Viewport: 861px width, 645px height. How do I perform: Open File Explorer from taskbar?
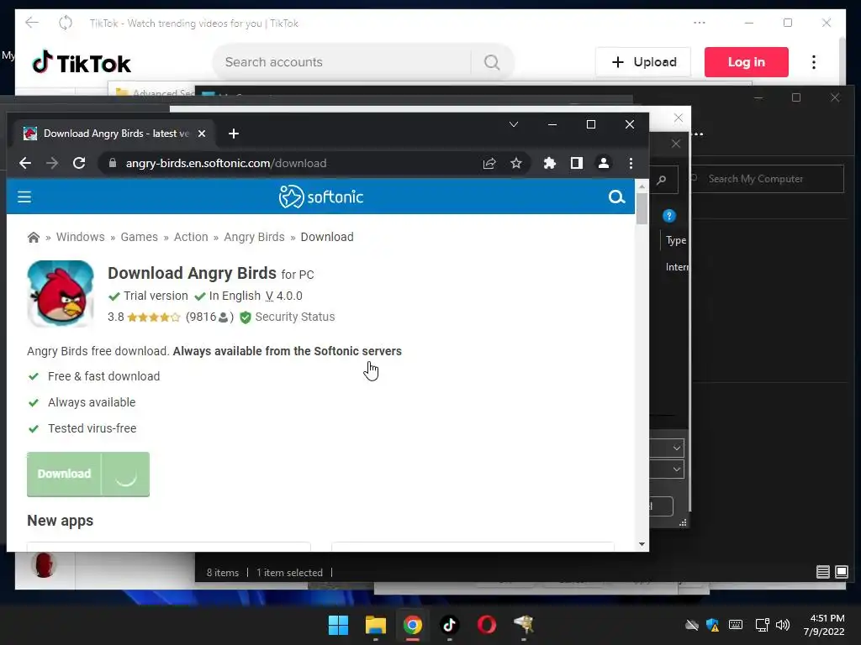tap(376, 625)
